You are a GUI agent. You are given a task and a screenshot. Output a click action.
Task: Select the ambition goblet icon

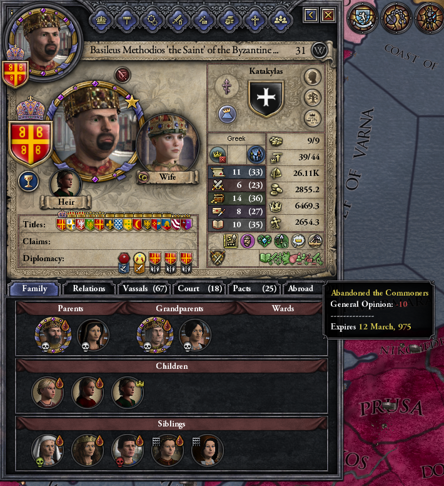(29, 181)
